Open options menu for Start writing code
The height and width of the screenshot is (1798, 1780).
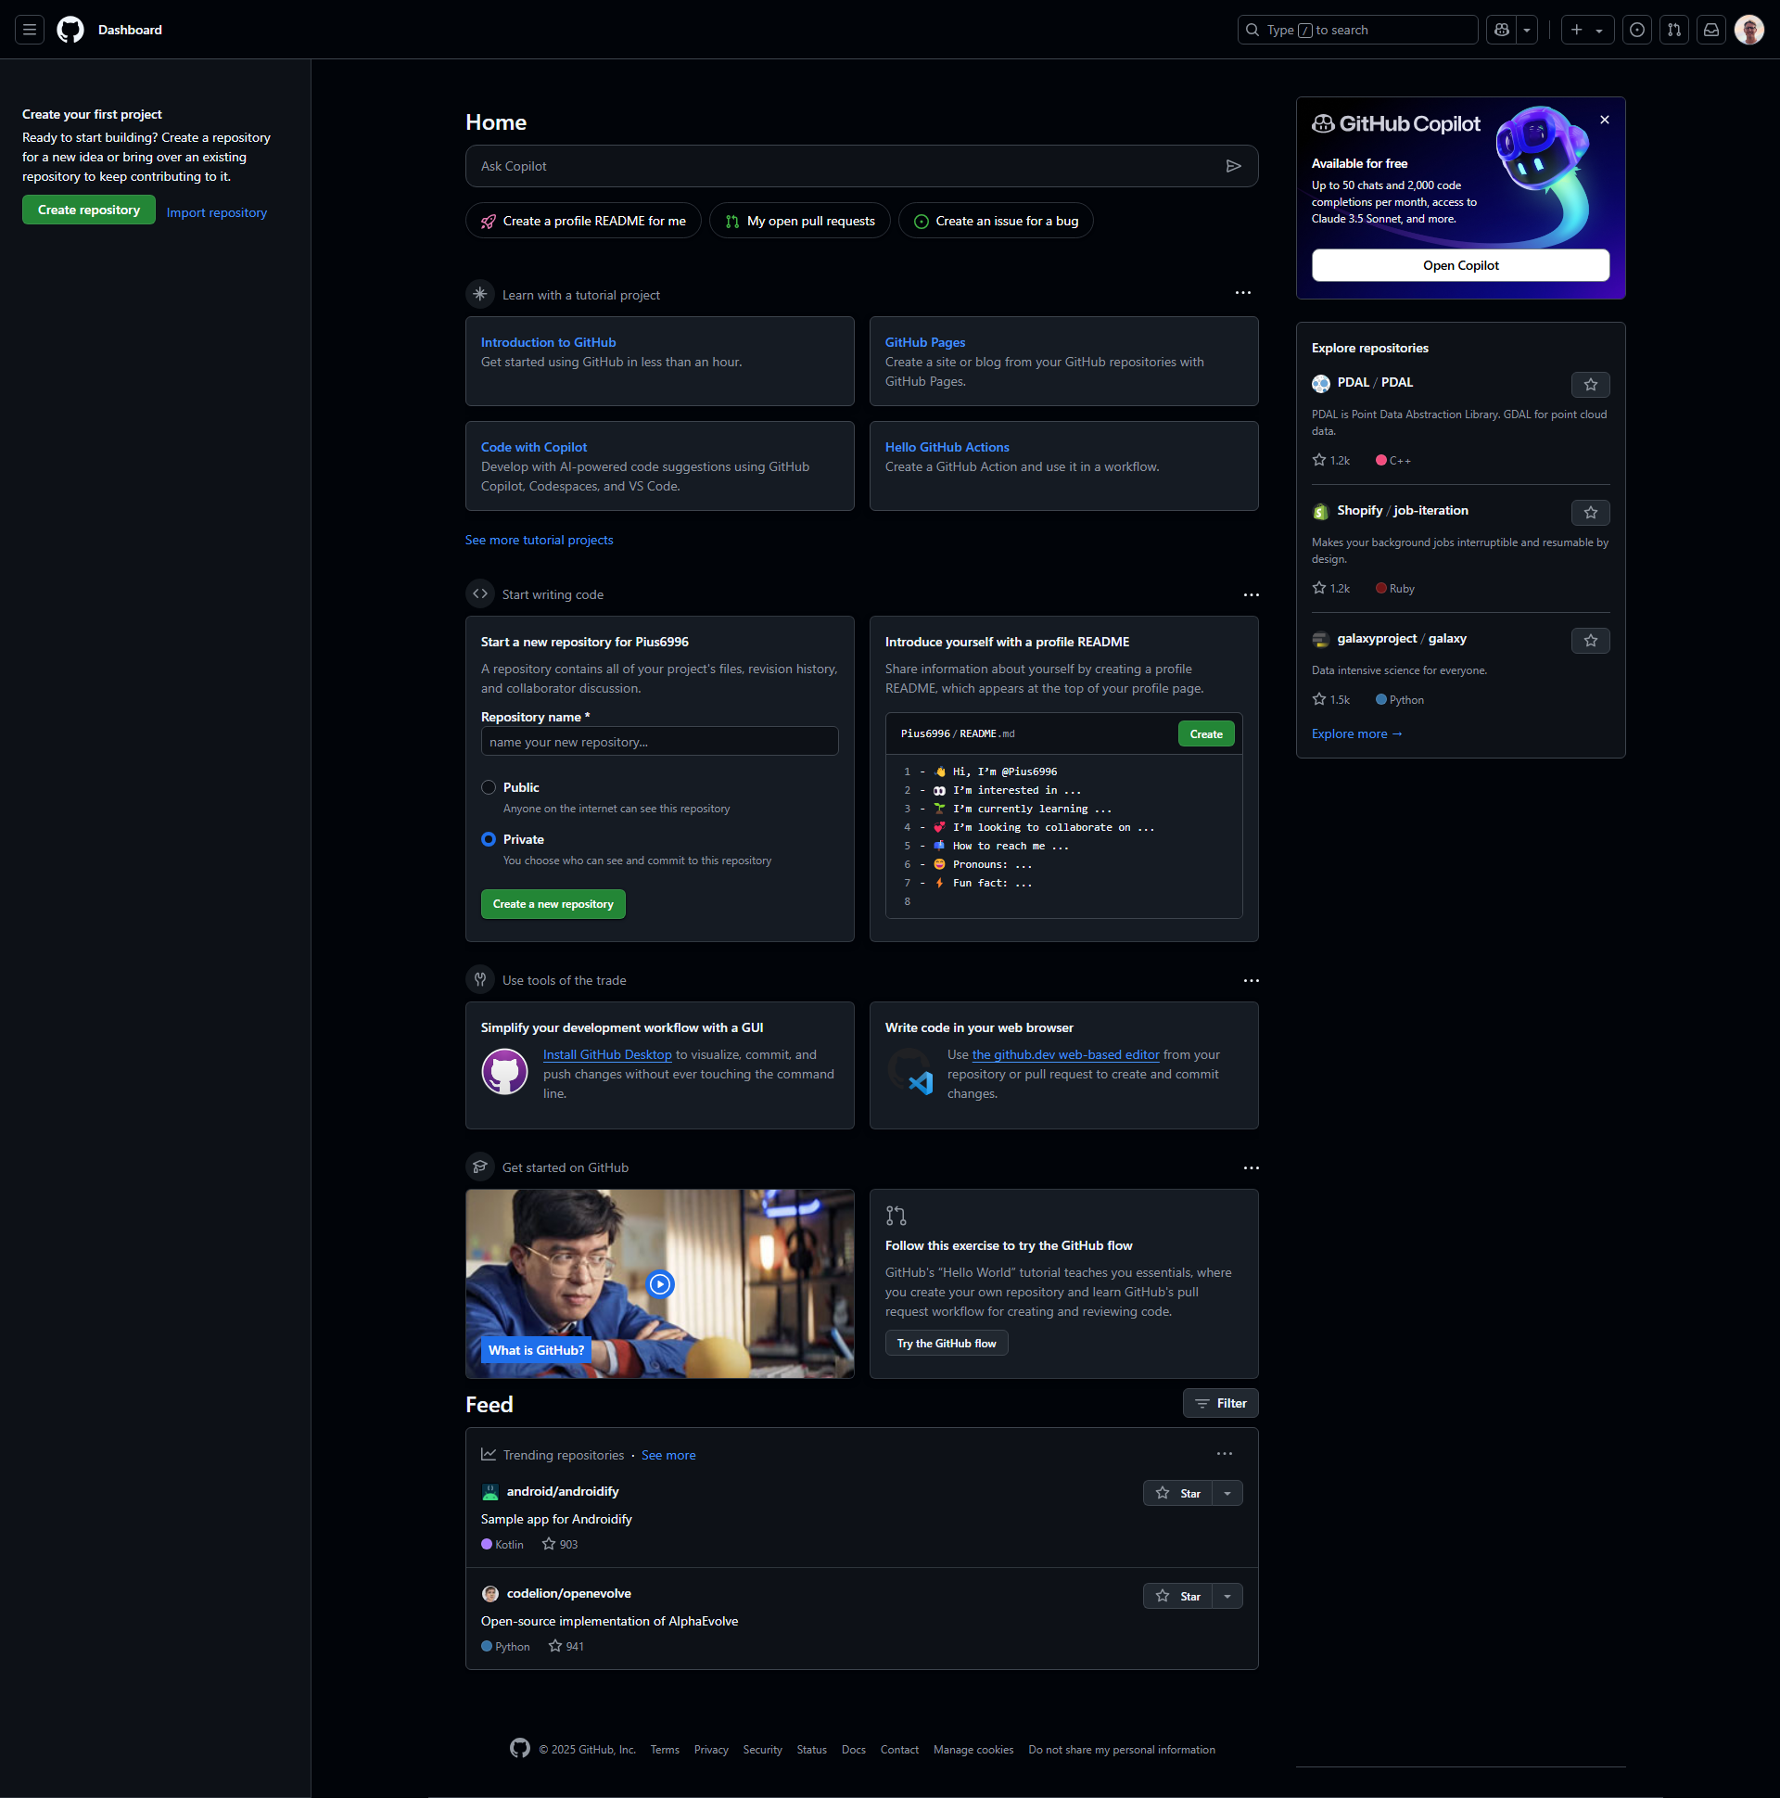pyautogui.click(x=1252, y=594)
